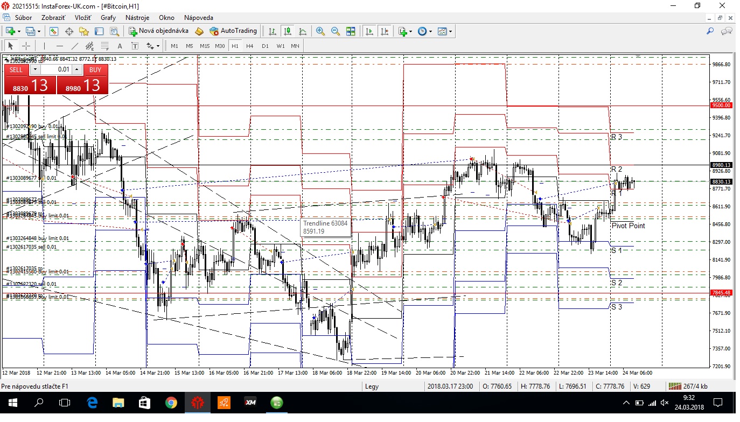Click the Nová objednávka button
This screenshot has height=422, width=740.
(158, 31)
